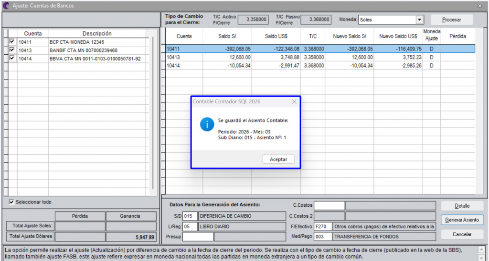Image resolution: width=489 pixels, height=261 pixels.
Task: Click the 3,752.23 Nuevo Saldo US$ cell
Action: [x=398, y=57]
